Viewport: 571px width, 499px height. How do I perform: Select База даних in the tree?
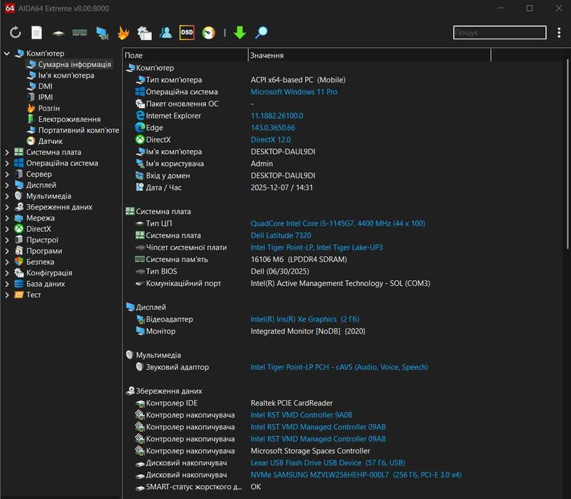(x=46, y=284)
